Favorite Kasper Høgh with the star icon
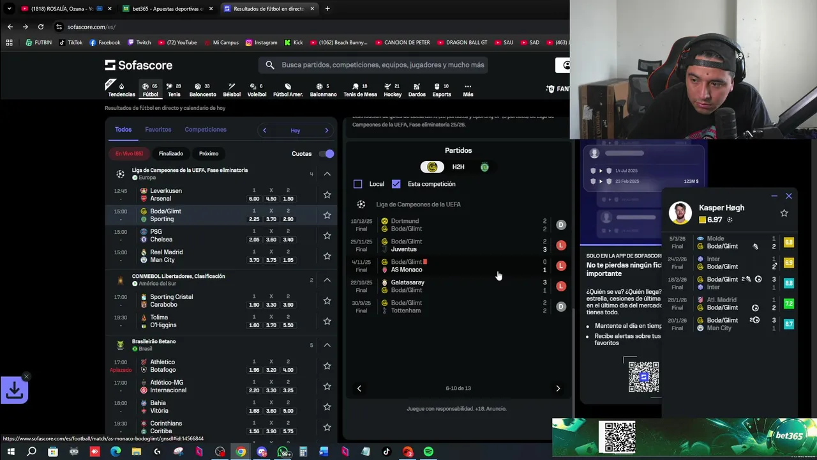Screen dimensions: 817x460 (x=784, y=213)
